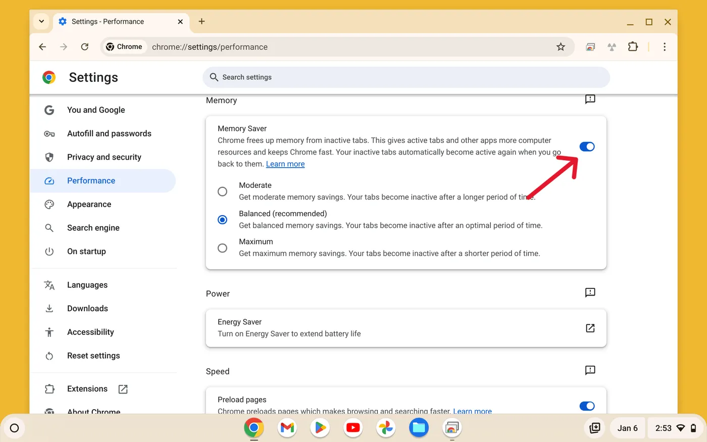Toggle Preload pages switch

587,406
